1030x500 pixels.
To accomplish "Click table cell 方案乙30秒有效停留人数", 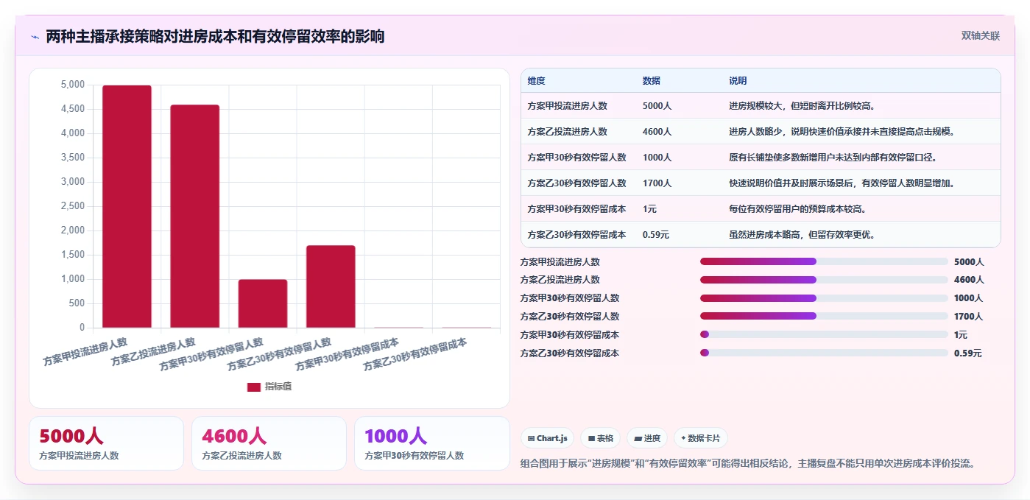I will tap(577, 183).
